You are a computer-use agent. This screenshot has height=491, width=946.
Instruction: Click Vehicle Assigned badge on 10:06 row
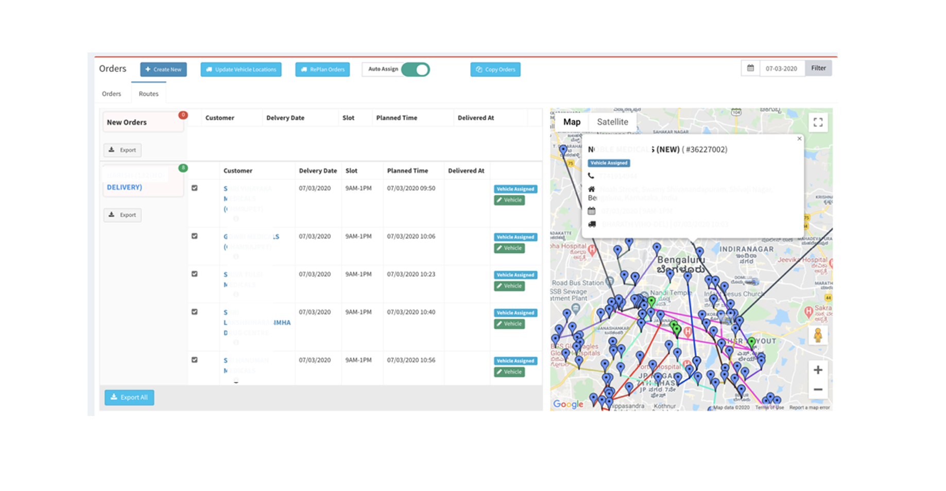(x=515, y=237)
